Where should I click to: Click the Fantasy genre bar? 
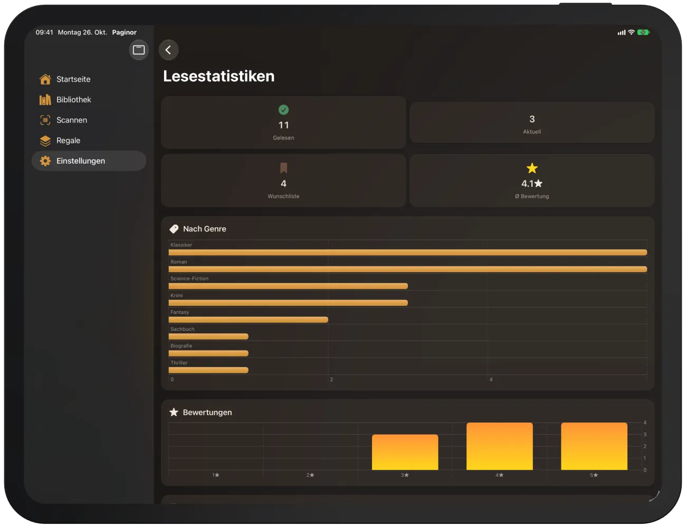(x=249, y=320)
